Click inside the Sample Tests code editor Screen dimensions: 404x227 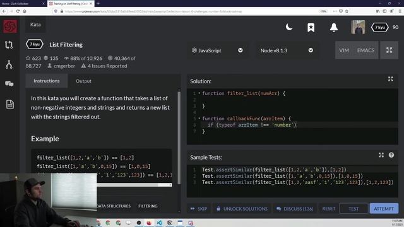pos(292,182)
